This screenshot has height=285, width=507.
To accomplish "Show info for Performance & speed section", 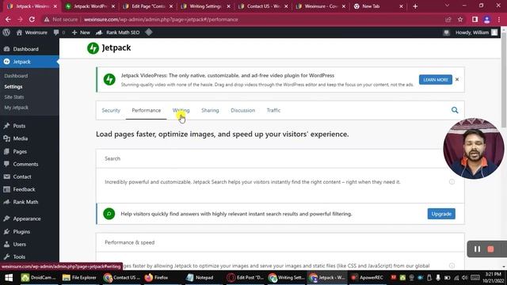I will (452, 266).
